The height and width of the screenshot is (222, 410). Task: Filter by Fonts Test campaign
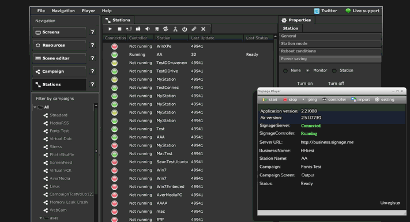coord(59,131)
